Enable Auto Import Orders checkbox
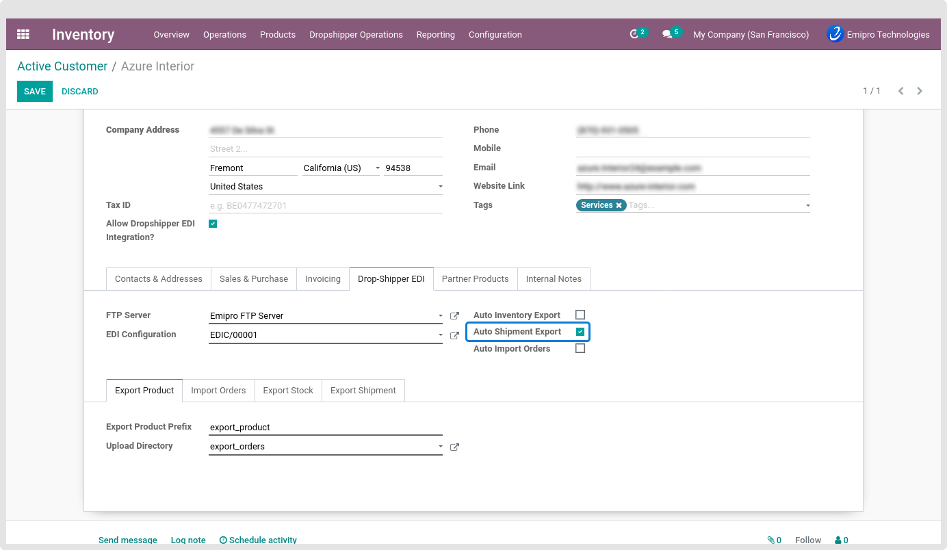The height and width of the screenshot is (550, 947). coord(580,348)
